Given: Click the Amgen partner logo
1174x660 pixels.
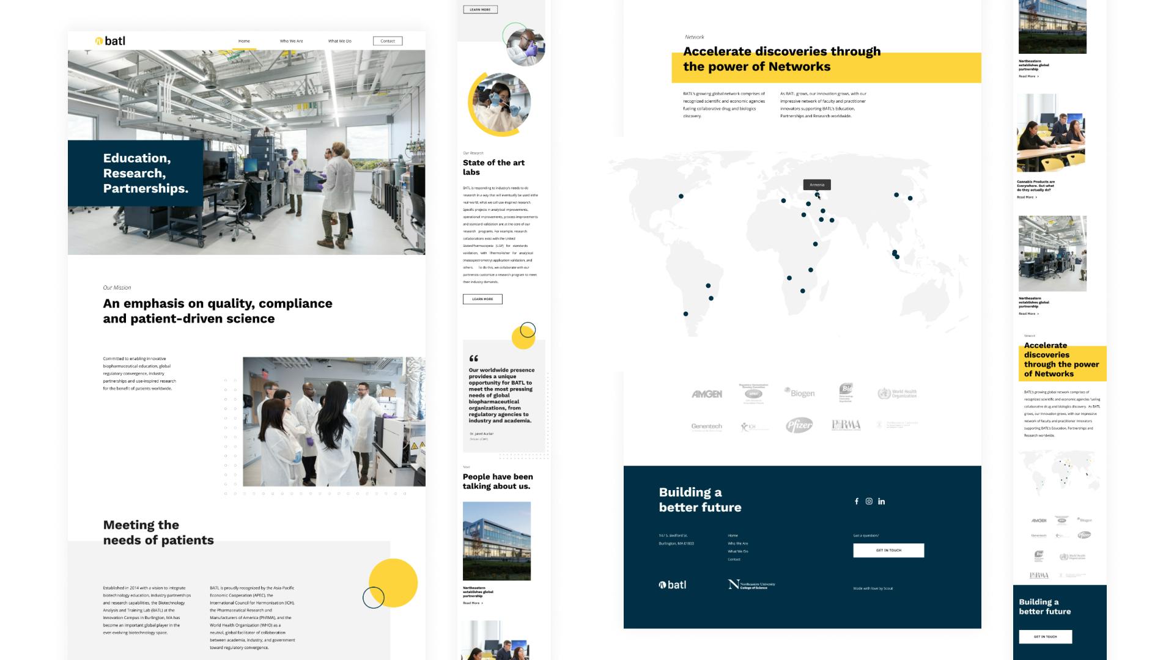Looking at the screenshot, I should pos(707,394).
